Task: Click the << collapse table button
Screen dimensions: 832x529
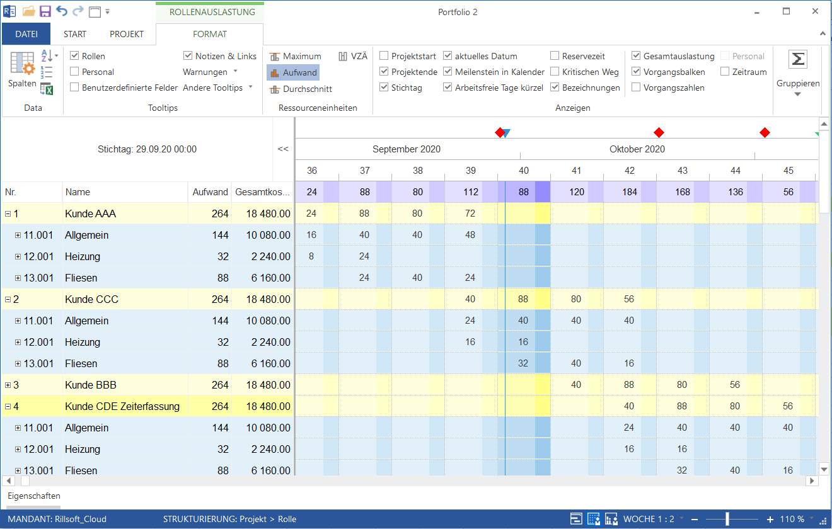Action: [283, 149]
